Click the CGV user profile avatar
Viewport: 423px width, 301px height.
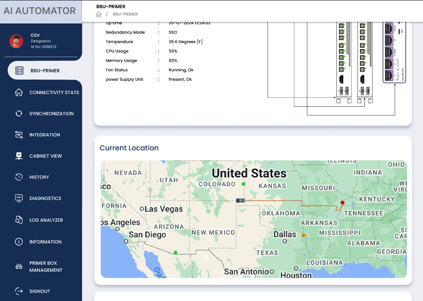[16, 41]
